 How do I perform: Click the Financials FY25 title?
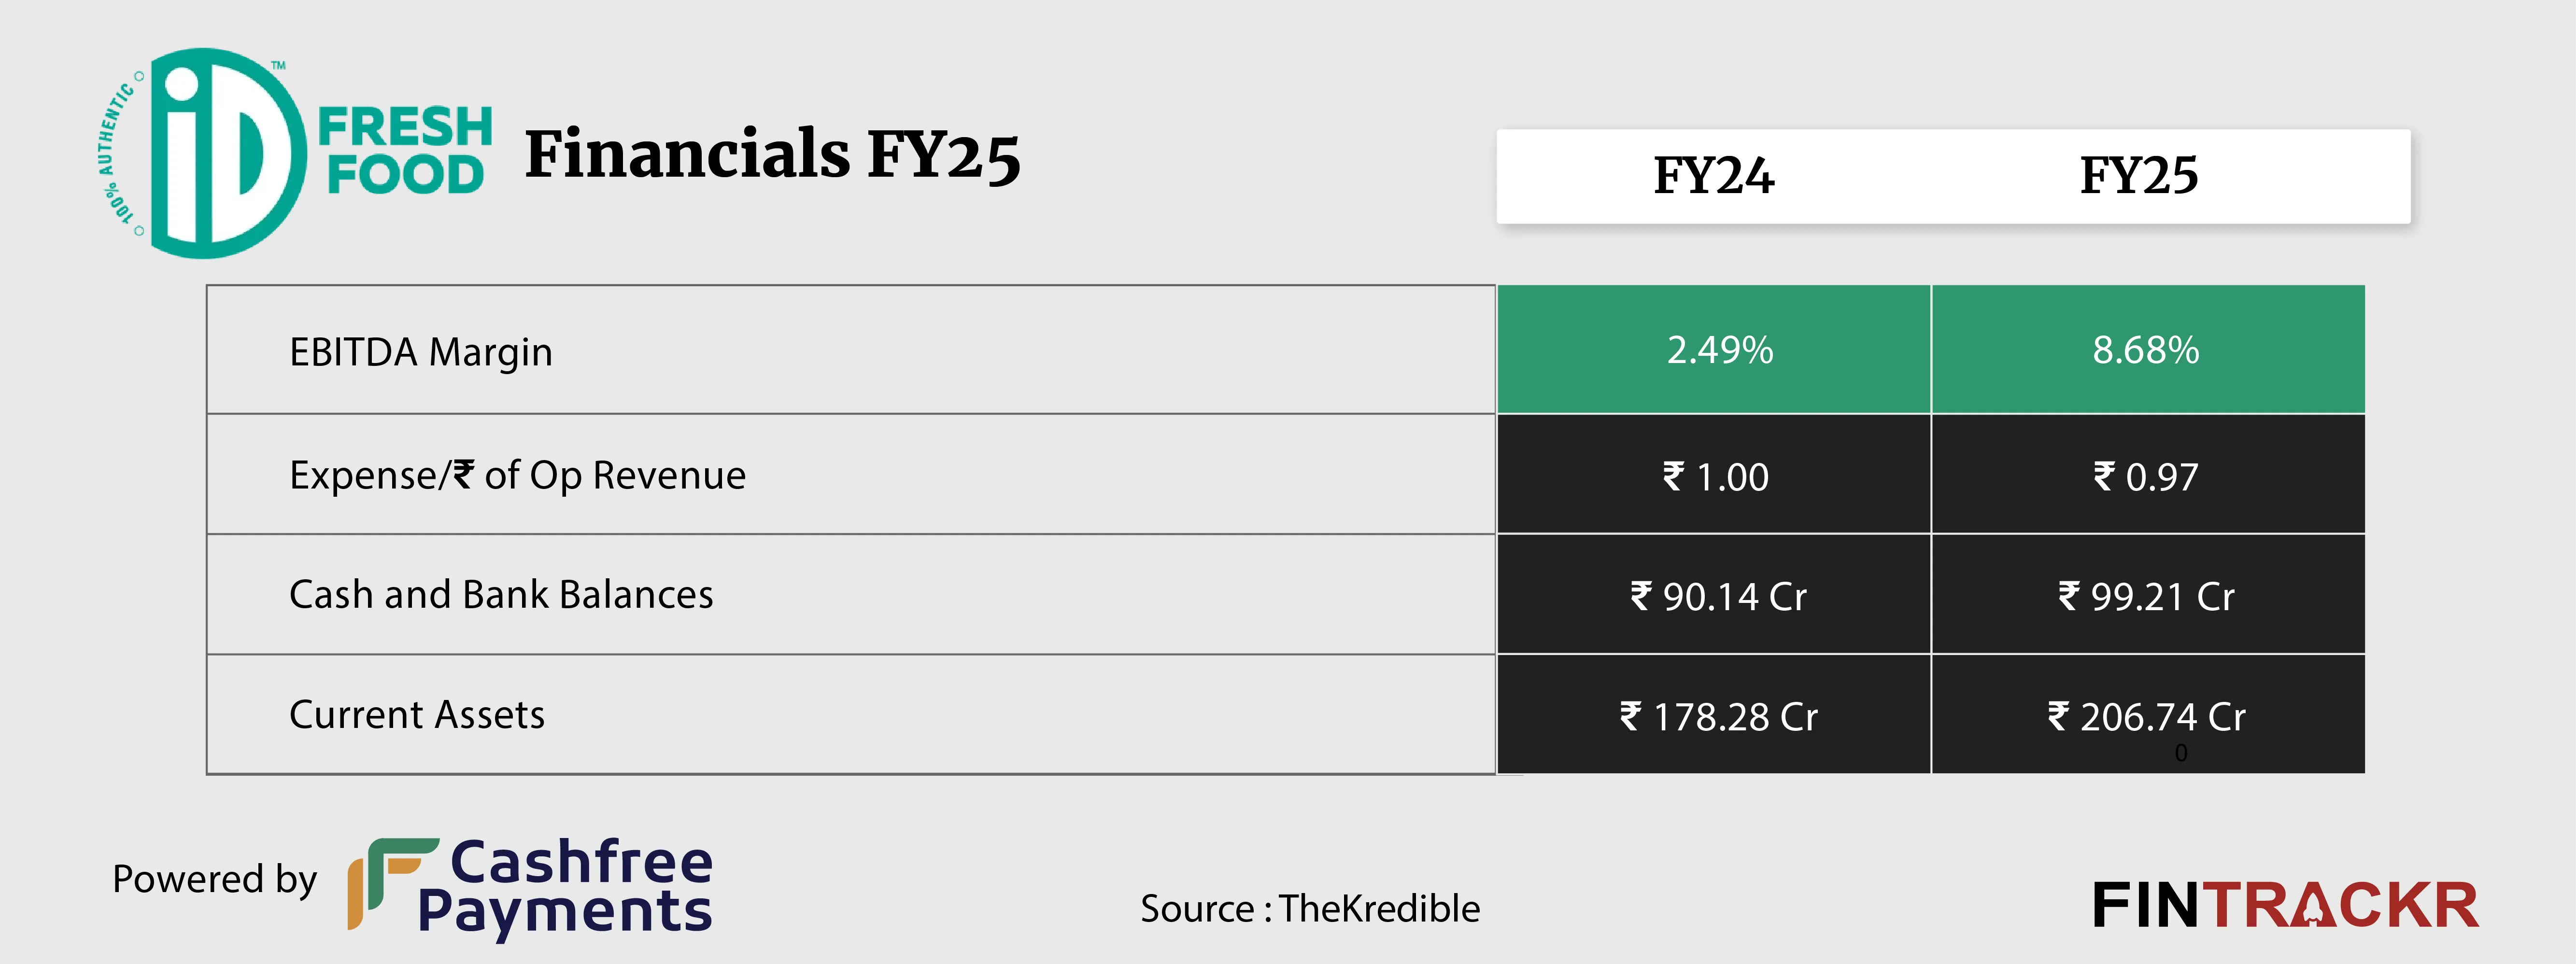772,155
